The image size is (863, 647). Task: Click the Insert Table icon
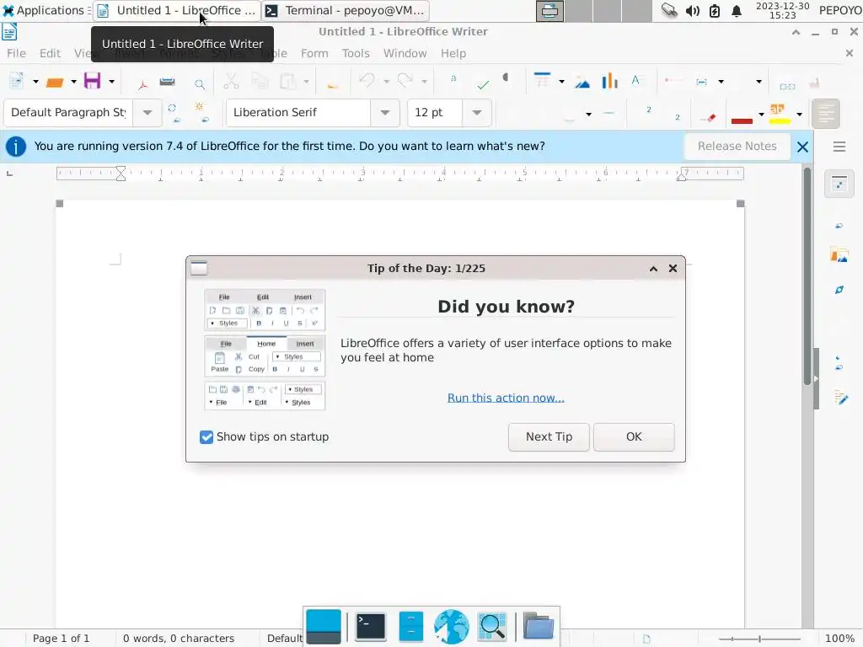543,80
